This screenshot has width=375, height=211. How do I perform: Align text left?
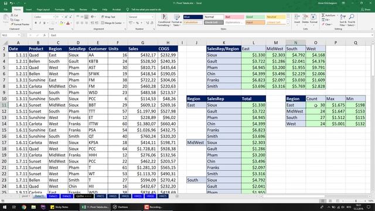78,23
